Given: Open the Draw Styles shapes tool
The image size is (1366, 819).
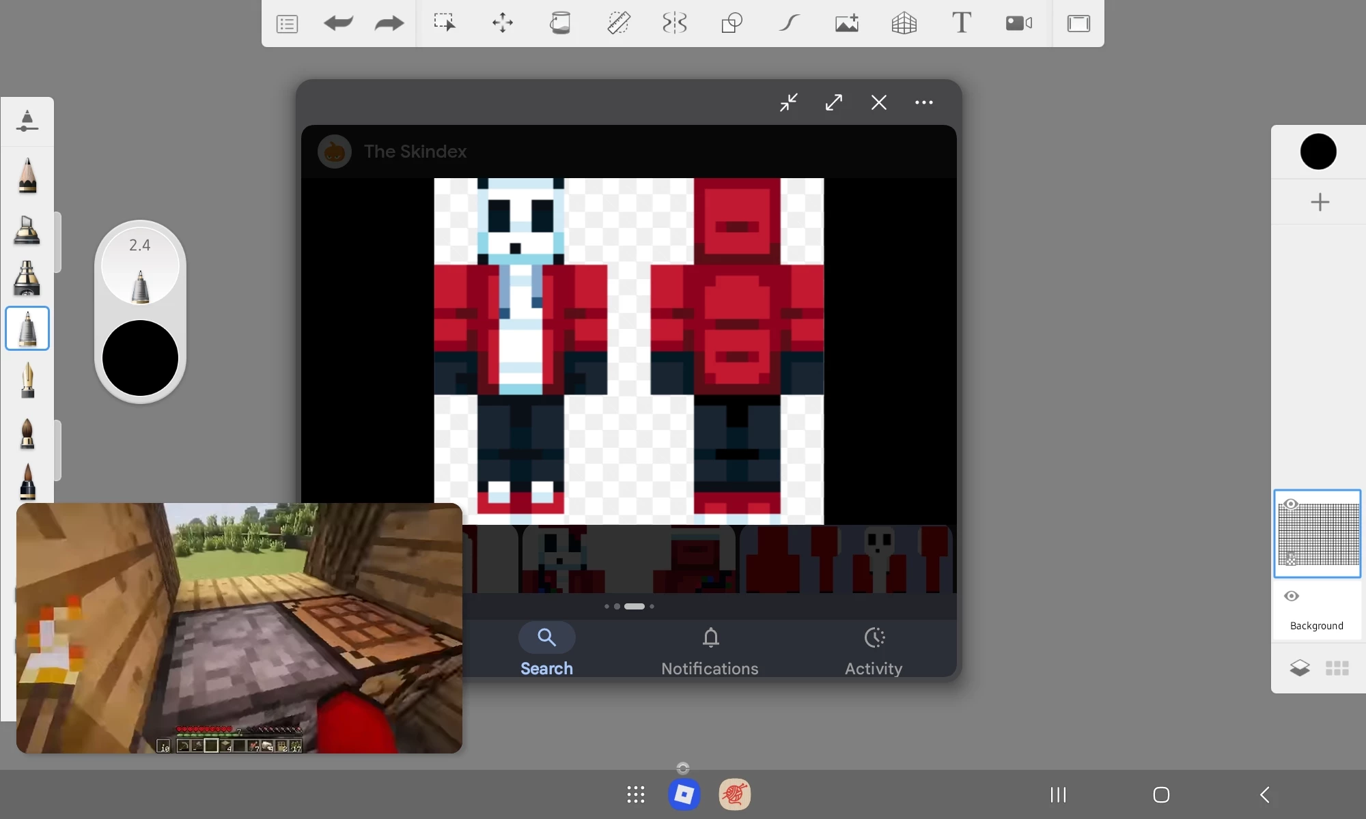Looking at the screenshot, I should pyautogui.click(x=731, y=23).
